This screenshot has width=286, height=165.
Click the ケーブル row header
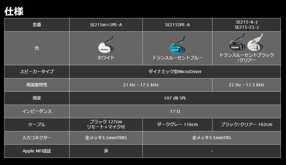(37, 125)
